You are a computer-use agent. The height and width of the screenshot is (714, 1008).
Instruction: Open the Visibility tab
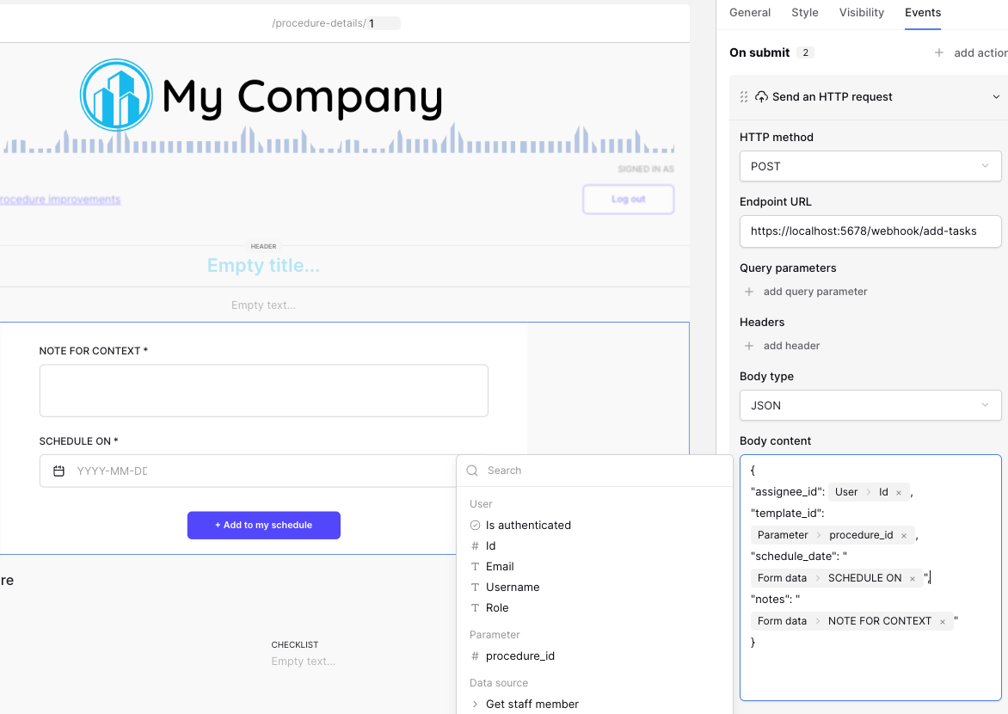click(861, 13)
